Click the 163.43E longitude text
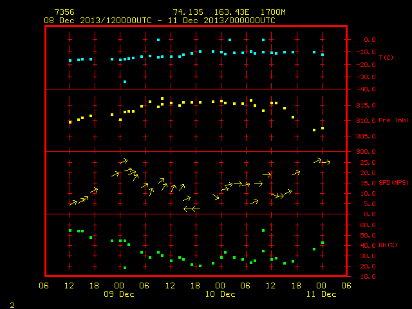 click(x=232, y=12)
